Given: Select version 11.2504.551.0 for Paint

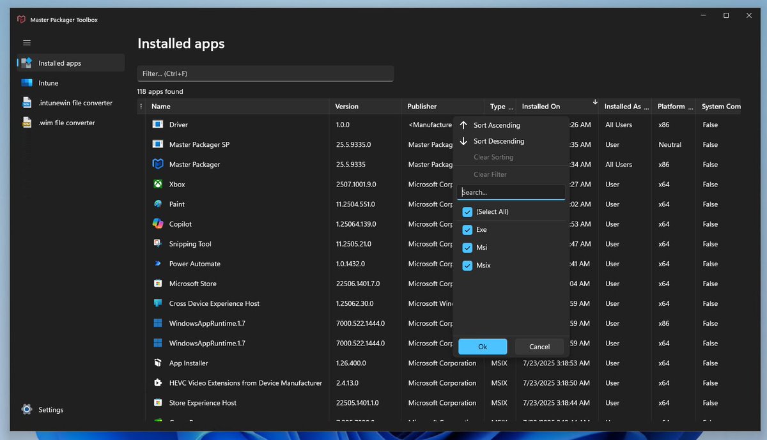Looking at the screenshot, I should point(355,204).
